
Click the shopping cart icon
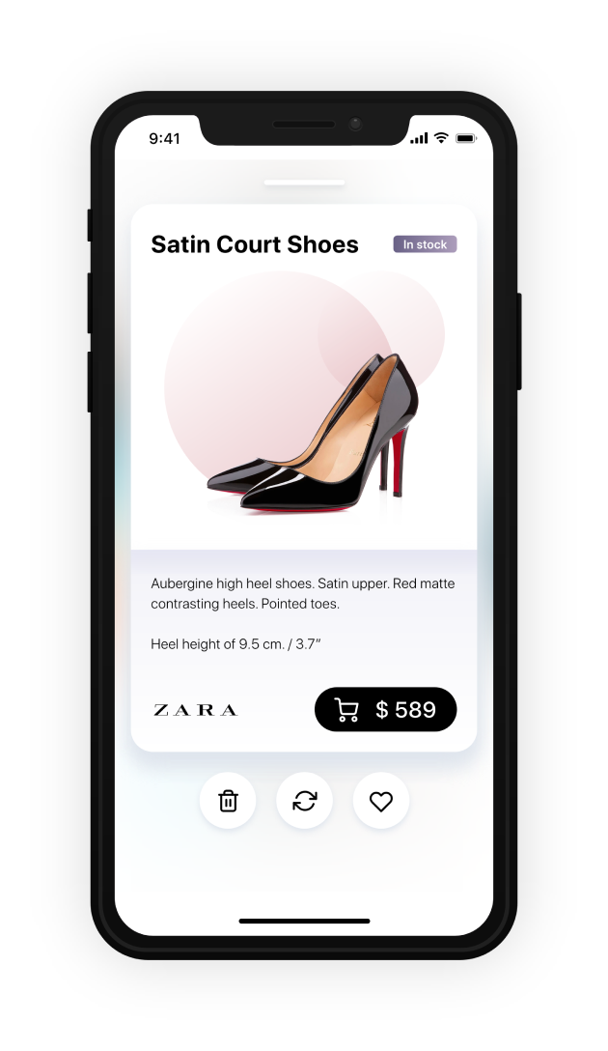tap(346, 710)
